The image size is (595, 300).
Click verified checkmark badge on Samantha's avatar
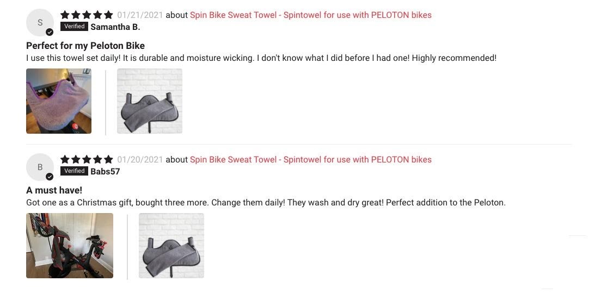pos(50,32)
